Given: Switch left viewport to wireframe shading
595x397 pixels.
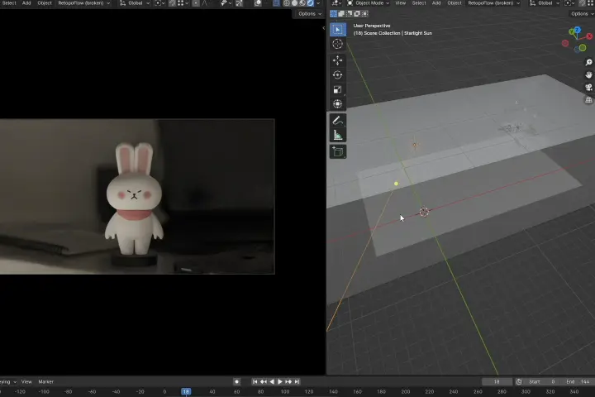Looking at the screenshot, I should click(287, 3).
